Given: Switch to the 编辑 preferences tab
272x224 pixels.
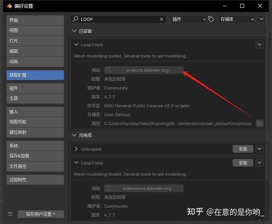Looking at the screenshot, I should (x=35, y=51).
